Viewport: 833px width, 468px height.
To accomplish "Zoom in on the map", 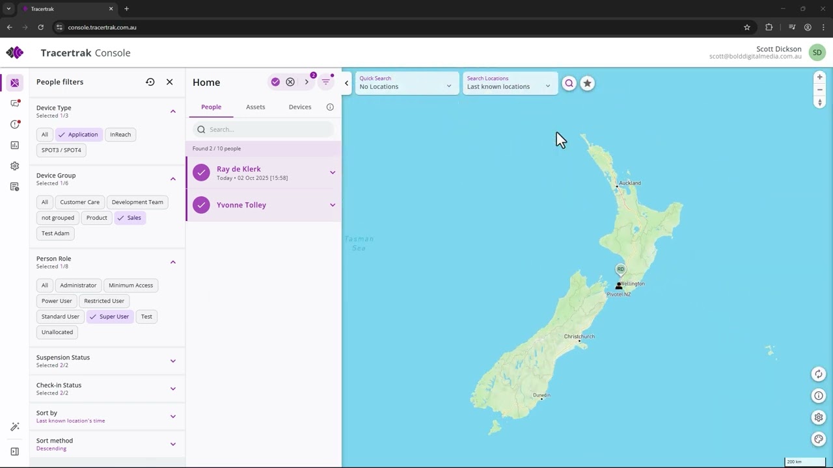I will point(819,77).
